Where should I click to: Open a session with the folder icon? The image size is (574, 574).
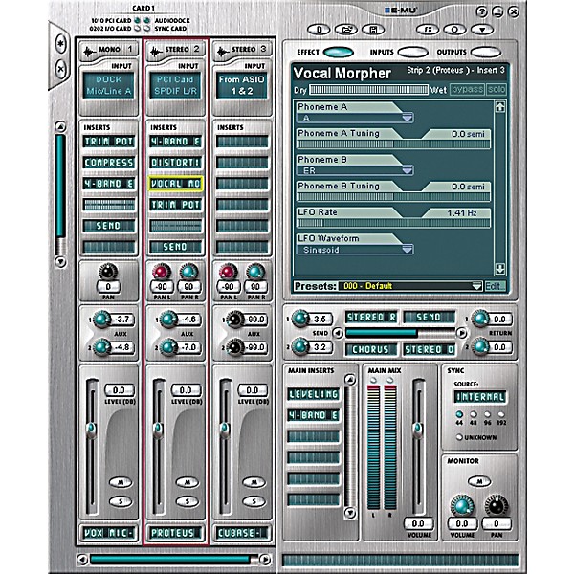[x=346, y=30]
